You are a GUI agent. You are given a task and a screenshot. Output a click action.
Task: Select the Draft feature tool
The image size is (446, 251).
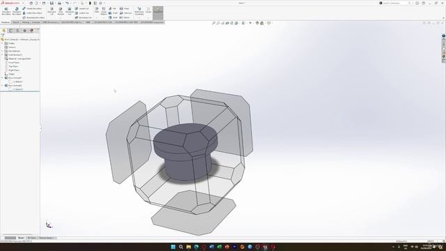(113, 13)
